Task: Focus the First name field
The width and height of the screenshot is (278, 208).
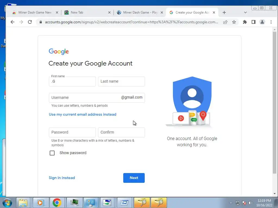Action: 72,81
